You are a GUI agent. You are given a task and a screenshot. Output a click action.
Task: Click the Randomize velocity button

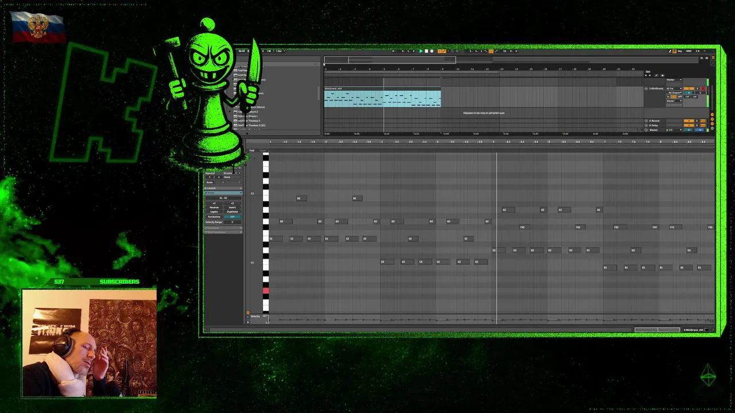click(x=214, y=217)
